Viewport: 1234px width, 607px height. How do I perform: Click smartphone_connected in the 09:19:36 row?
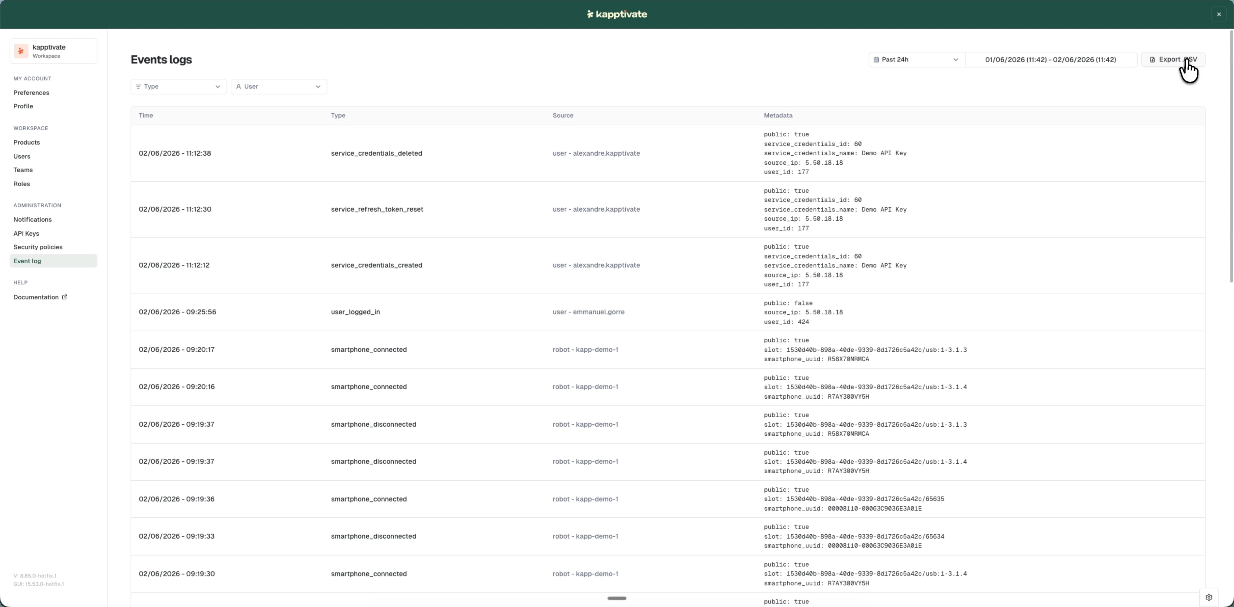369,499
